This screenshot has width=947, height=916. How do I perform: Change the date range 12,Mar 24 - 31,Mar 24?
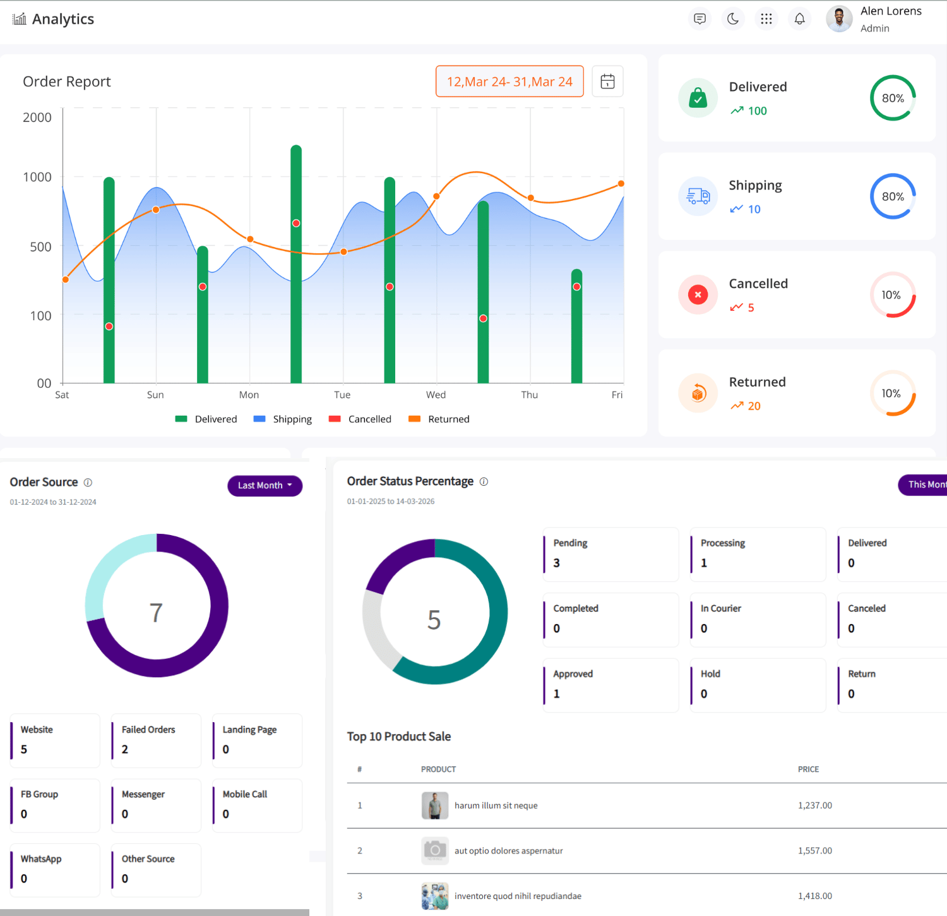coord(509,81)
